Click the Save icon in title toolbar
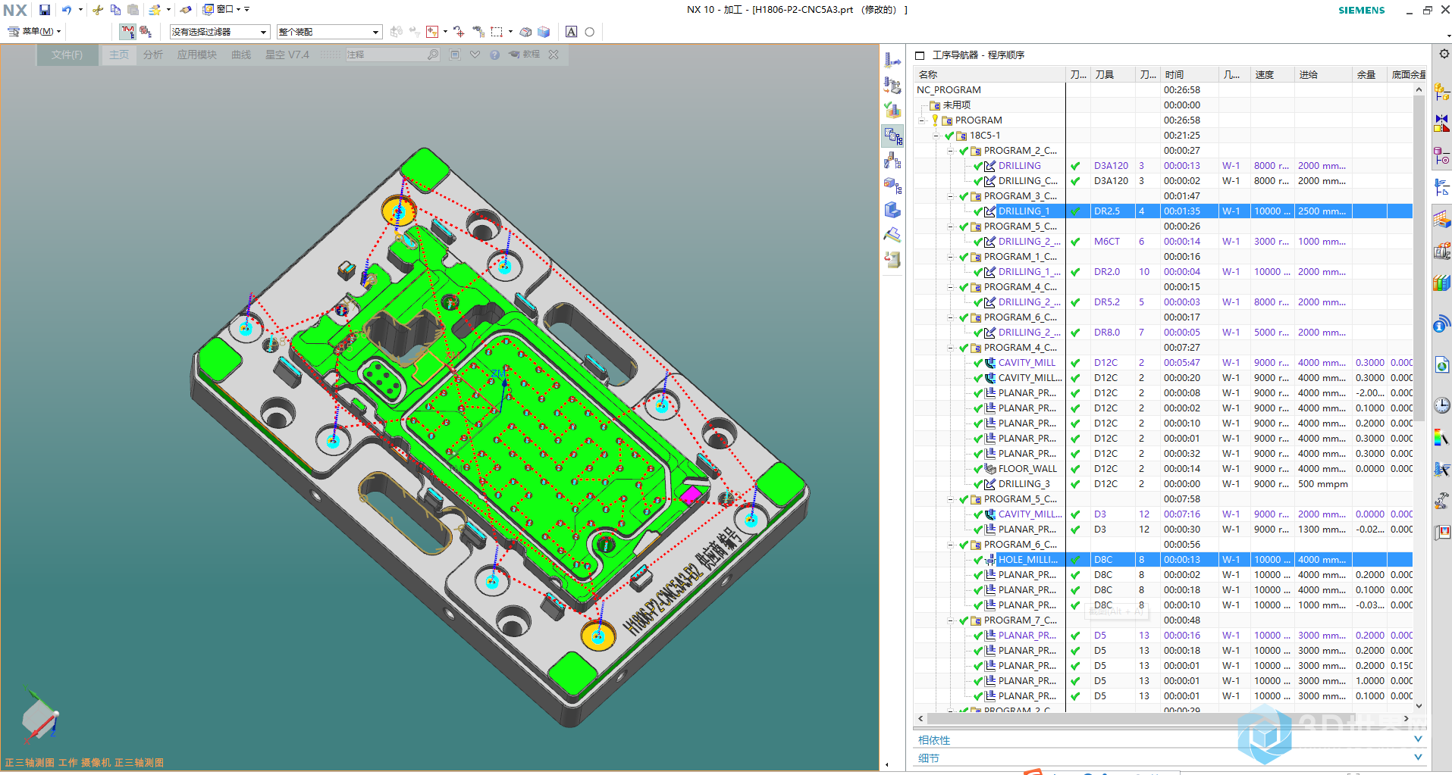 pos(45,10)
